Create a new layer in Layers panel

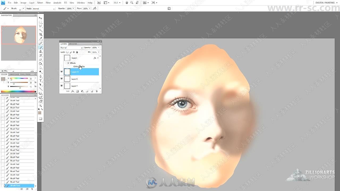[x=92, y=91]
